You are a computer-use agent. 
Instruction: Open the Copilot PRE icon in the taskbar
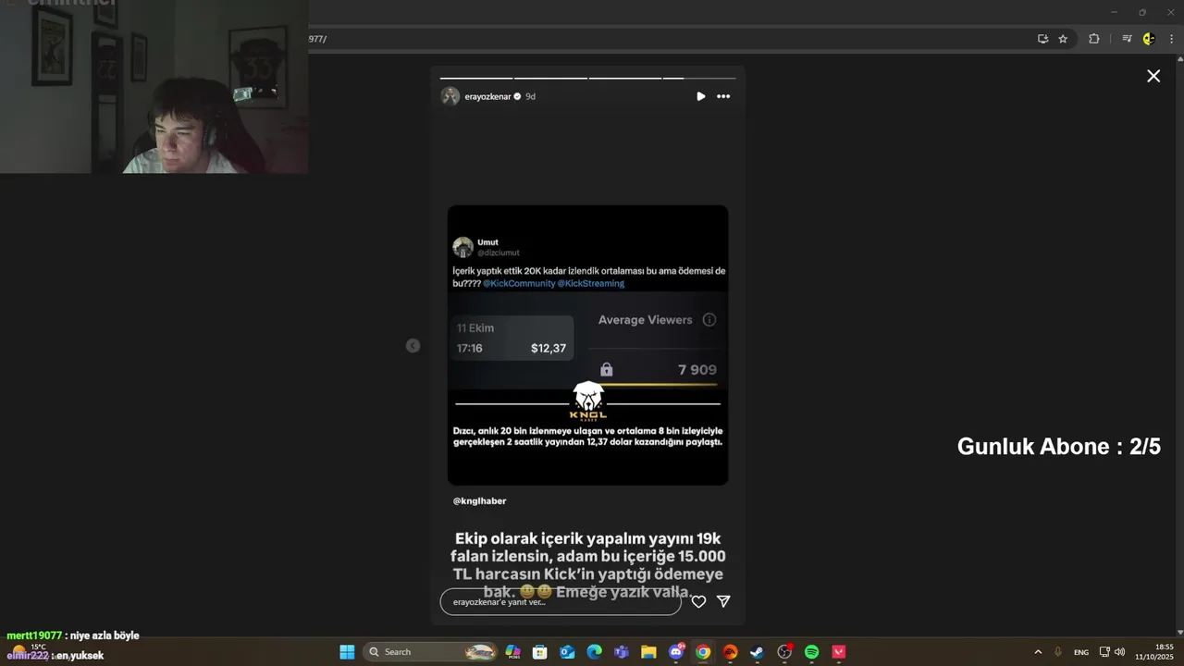tap(512, 652)
